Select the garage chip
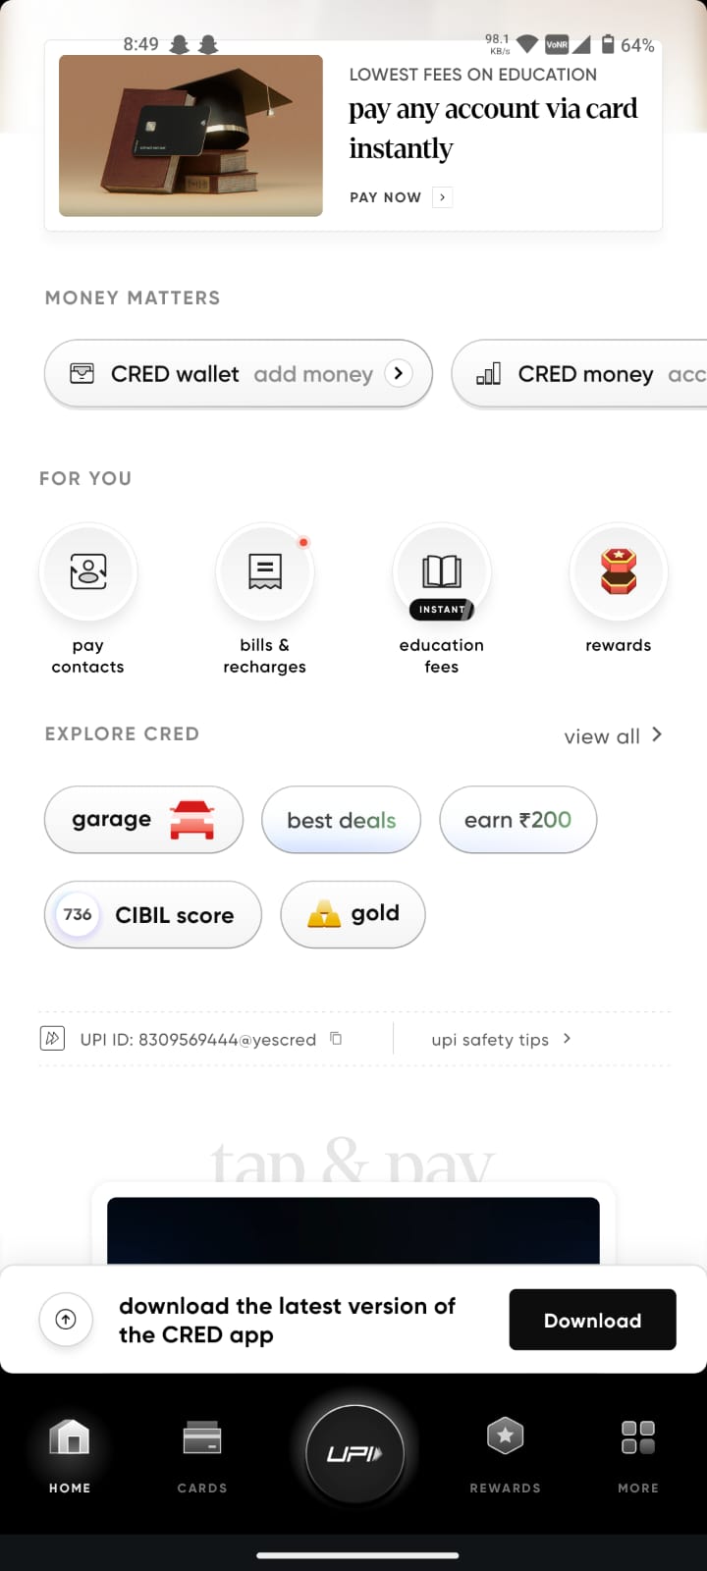 click(143, 820)
